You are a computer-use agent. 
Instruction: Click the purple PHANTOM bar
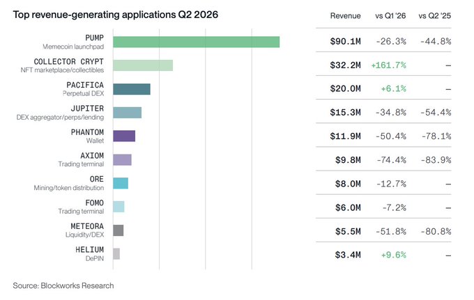[124, 136]
